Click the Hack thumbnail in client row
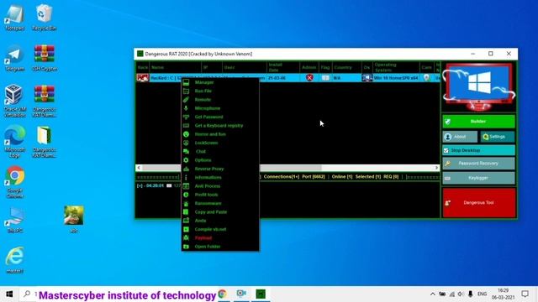 point(143,78)
